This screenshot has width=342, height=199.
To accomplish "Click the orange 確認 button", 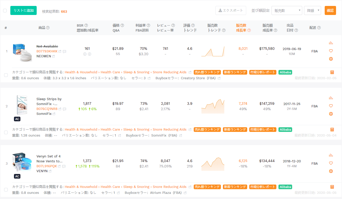I will coord(330,11).
